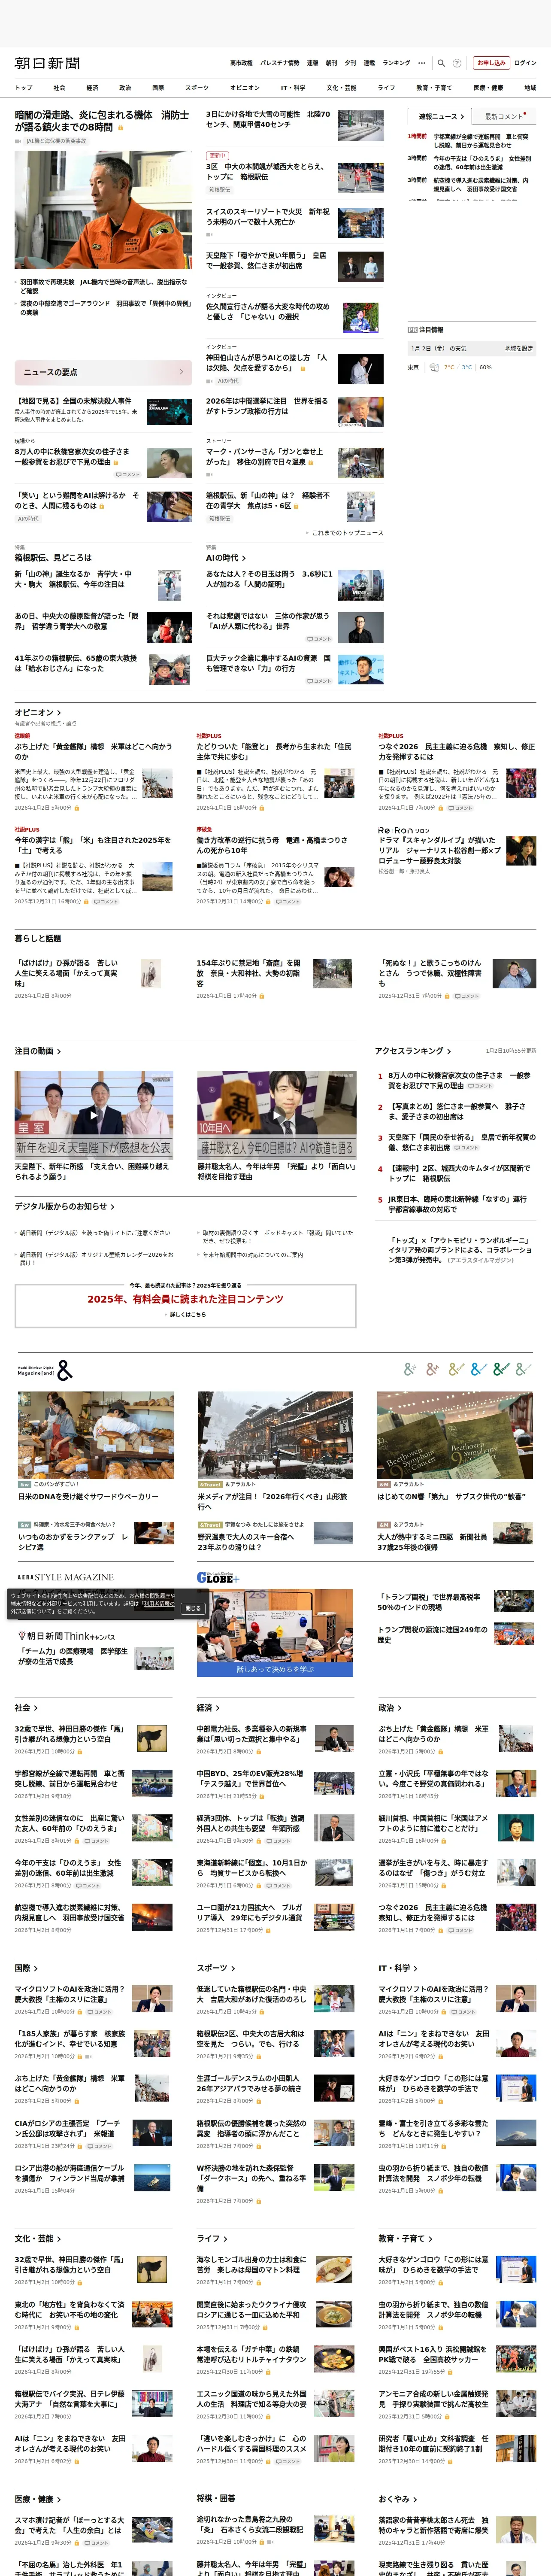Expand the アクセスランキング heading
Image resolution: width=551 pixels, height=2576 pixels.
tap(412, 1051)
